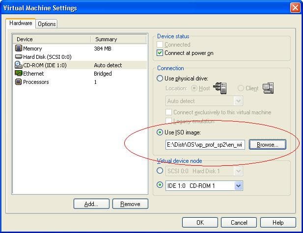Image resolution: width=303 pixels, height=233 pixels.
Task: Click the Browse button for ISO
Action: point(268,145)
